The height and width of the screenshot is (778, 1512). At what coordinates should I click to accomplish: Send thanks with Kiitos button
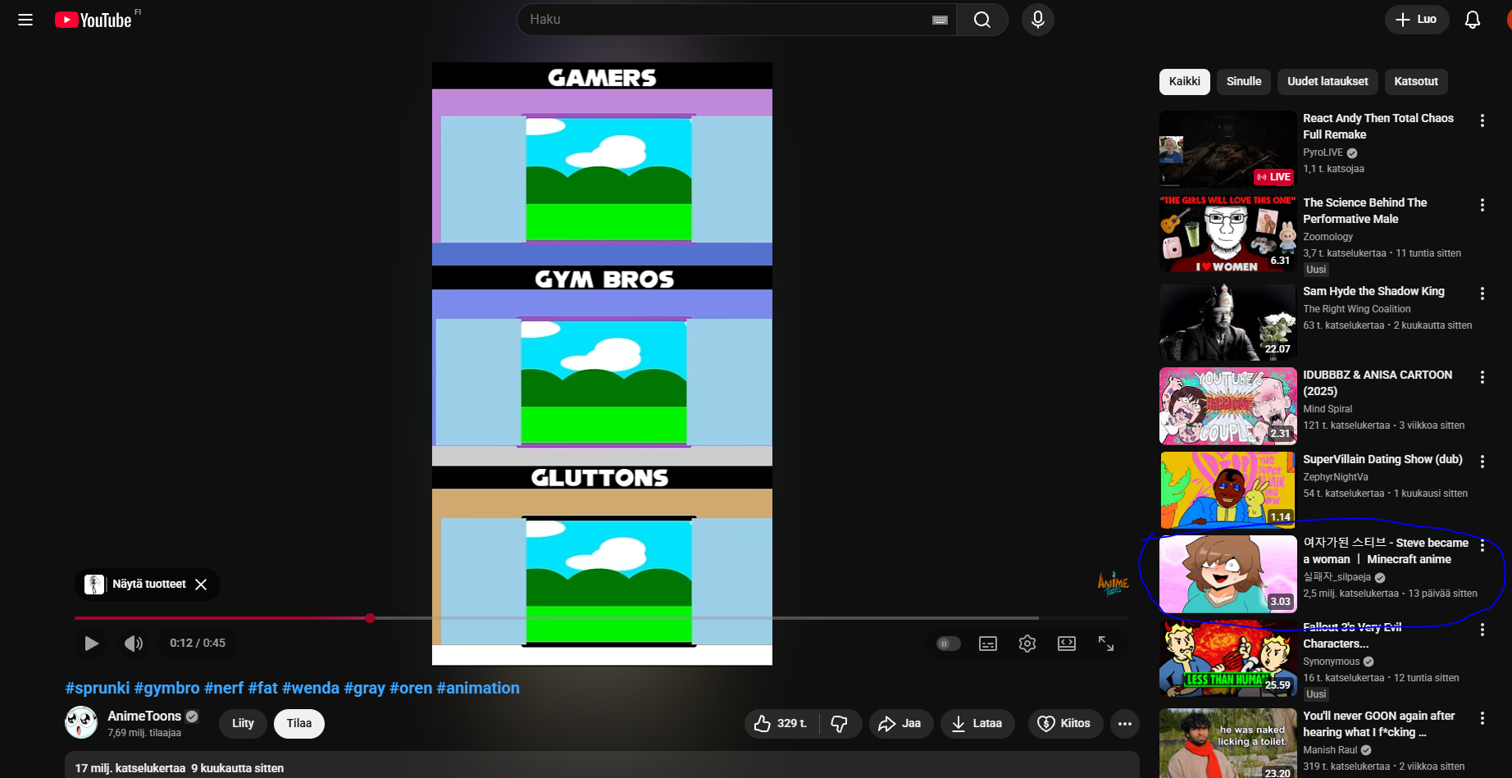[1065, 724]
